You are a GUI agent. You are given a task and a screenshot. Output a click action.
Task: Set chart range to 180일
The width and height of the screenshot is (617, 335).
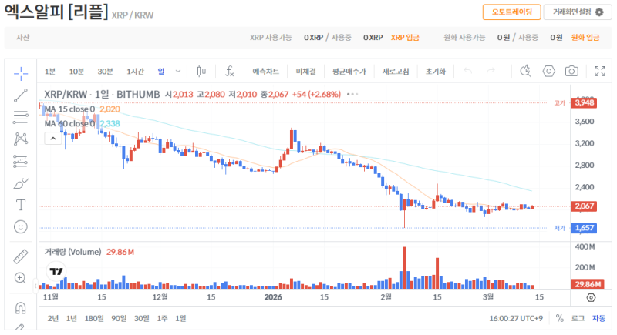click(94, 318)
